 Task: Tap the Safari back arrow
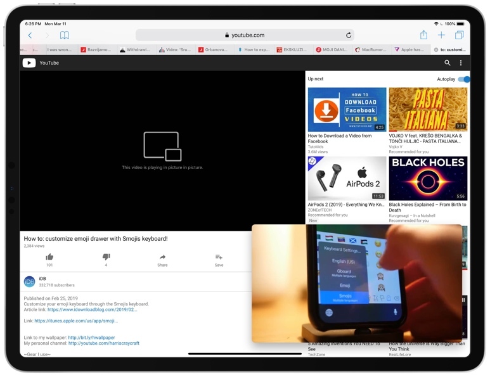tap(30, 35)
